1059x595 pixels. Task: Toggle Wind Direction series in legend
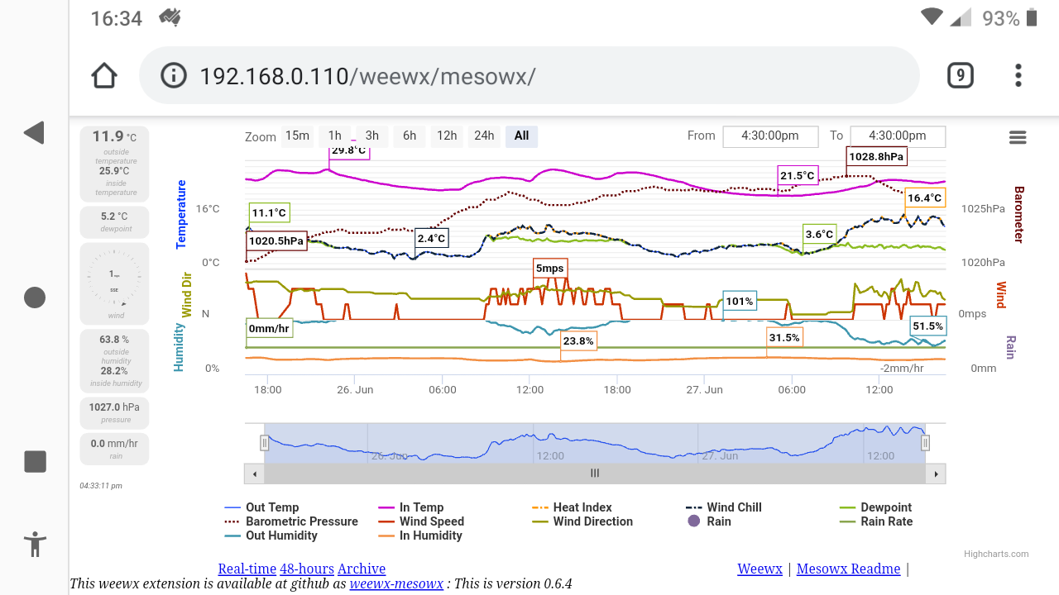coord(582,521)
